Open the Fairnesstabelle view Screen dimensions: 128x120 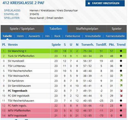pyautogui.click(x=115, y=36)
